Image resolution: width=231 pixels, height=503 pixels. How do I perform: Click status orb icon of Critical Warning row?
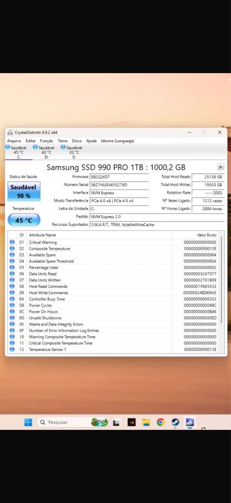point(12,242)
